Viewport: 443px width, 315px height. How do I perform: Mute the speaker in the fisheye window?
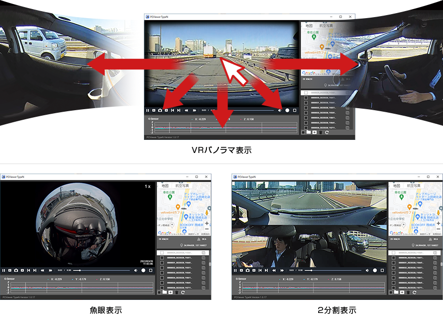coord(136,270)
